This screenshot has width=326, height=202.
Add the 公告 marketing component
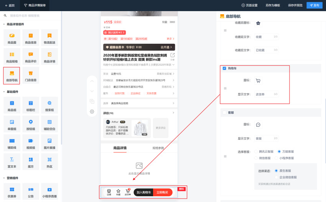31,192
